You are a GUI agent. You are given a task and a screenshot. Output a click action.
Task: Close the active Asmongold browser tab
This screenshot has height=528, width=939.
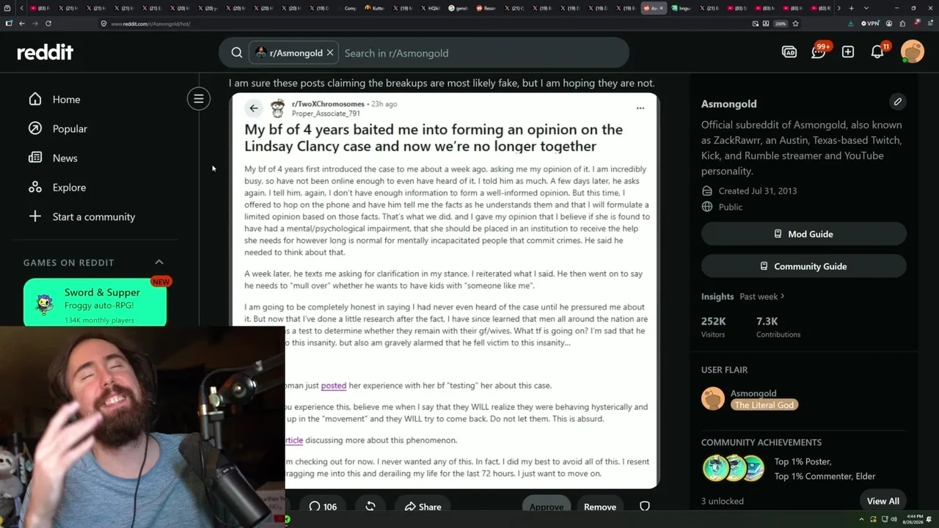tap(662, 8)
